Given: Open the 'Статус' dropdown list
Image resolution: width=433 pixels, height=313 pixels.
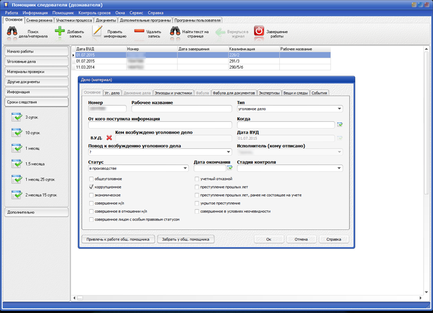Looking at the screenshot, I should [x=185, y=168].
